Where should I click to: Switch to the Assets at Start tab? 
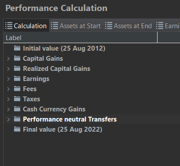tap(76, 26)
